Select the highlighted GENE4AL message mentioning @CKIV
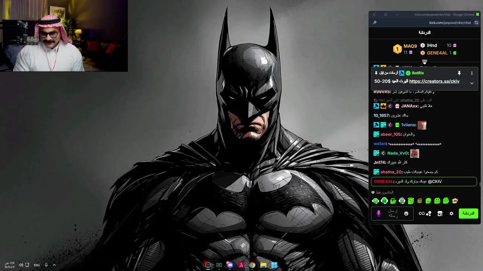 [424, 181]
